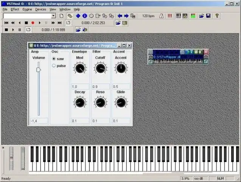Click the 120 bpm tempo display

(148, 16)
